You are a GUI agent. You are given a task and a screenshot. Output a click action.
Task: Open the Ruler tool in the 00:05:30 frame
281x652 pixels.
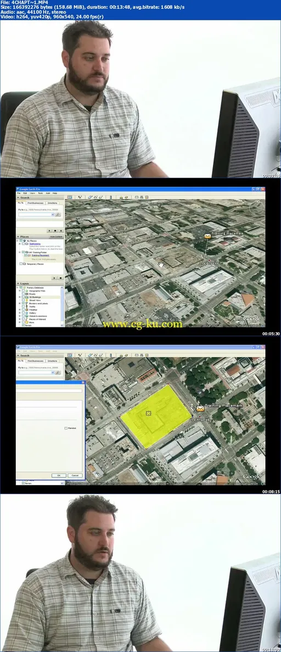tap(110, 197)
